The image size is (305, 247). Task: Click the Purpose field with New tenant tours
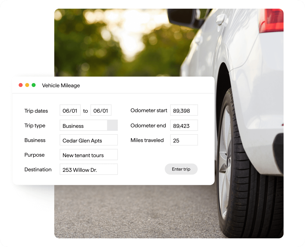pos(89,155)
